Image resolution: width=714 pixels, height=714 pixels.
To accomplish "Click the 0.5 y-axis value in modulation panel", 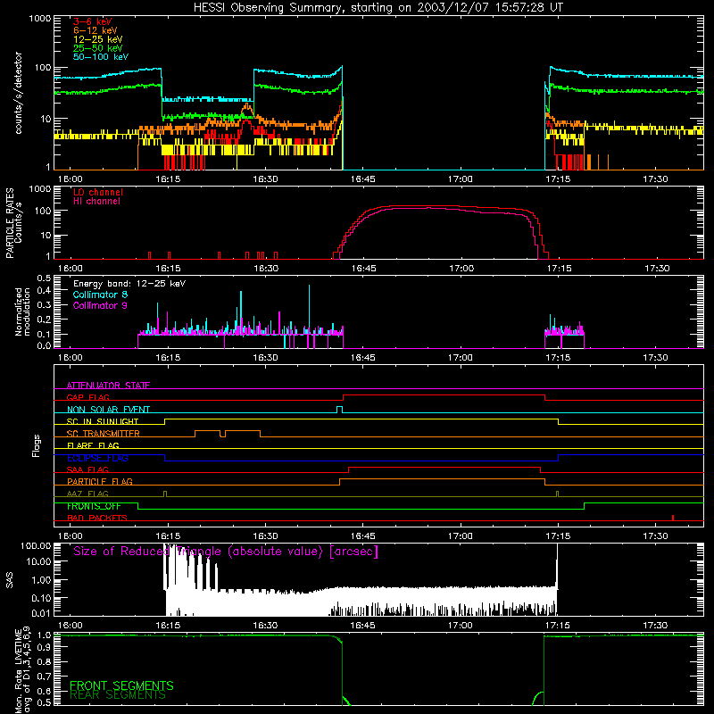I will point(44,278).
